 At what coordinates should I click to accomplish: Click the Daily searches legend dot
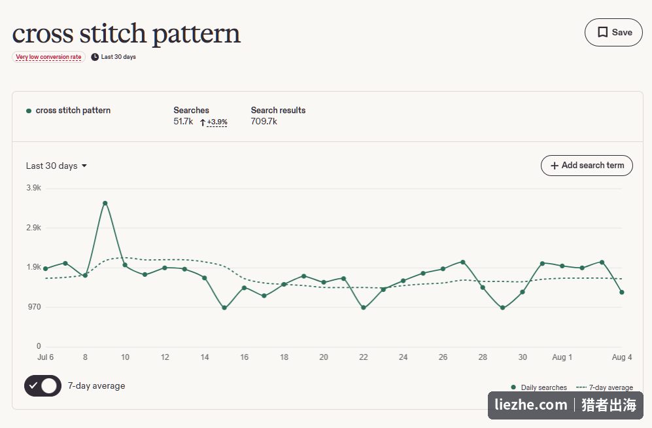pos(513,387)
